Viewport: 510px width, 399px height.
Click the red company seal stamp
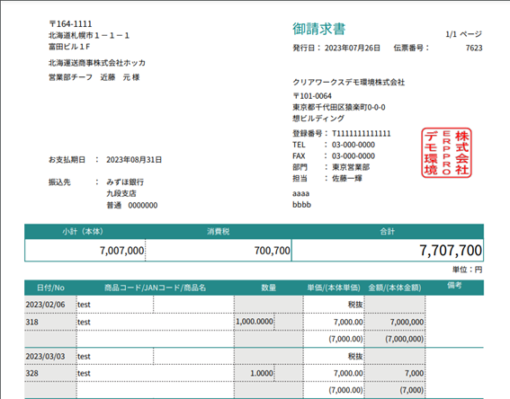446,153
